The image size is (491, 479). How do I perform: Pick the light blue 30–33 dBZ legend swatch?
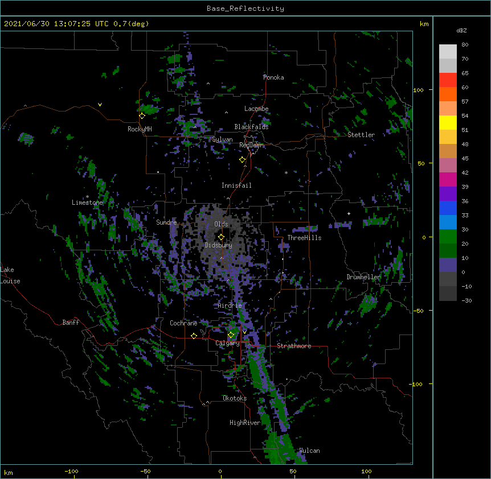pos(448,222)
